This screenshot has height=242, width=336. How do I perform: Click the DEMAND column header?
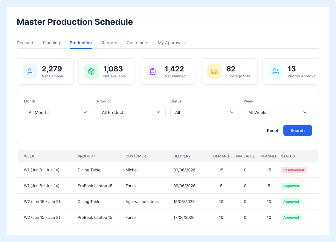click(x=221, y=156)
